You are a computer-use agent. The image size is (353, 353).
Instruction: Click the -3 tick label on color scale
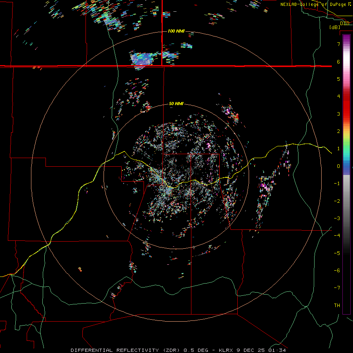337,218
